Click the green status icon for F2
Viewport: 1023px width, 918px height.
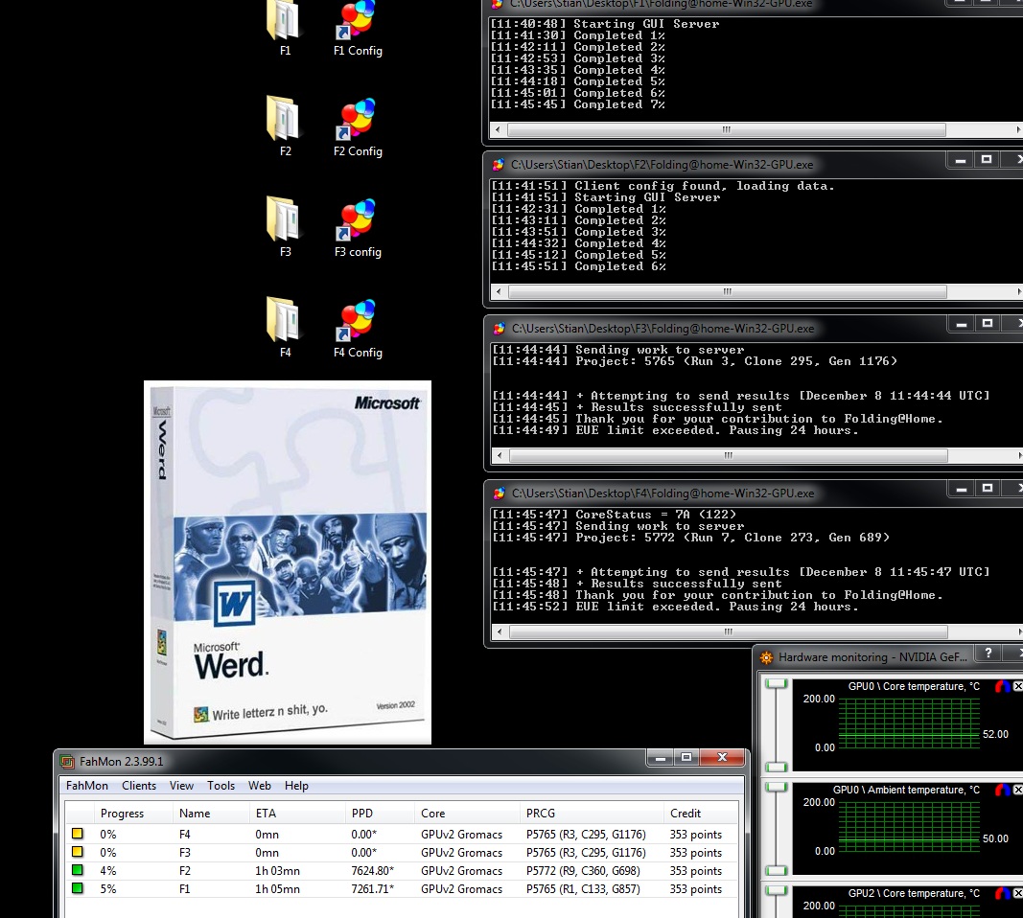(77, 870)
